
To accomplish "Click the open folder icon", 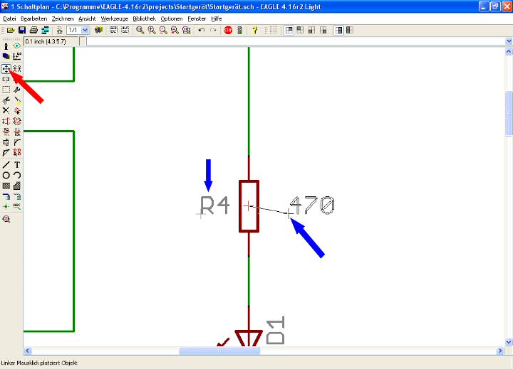I will pyautogui.click(x=11, y=31).
